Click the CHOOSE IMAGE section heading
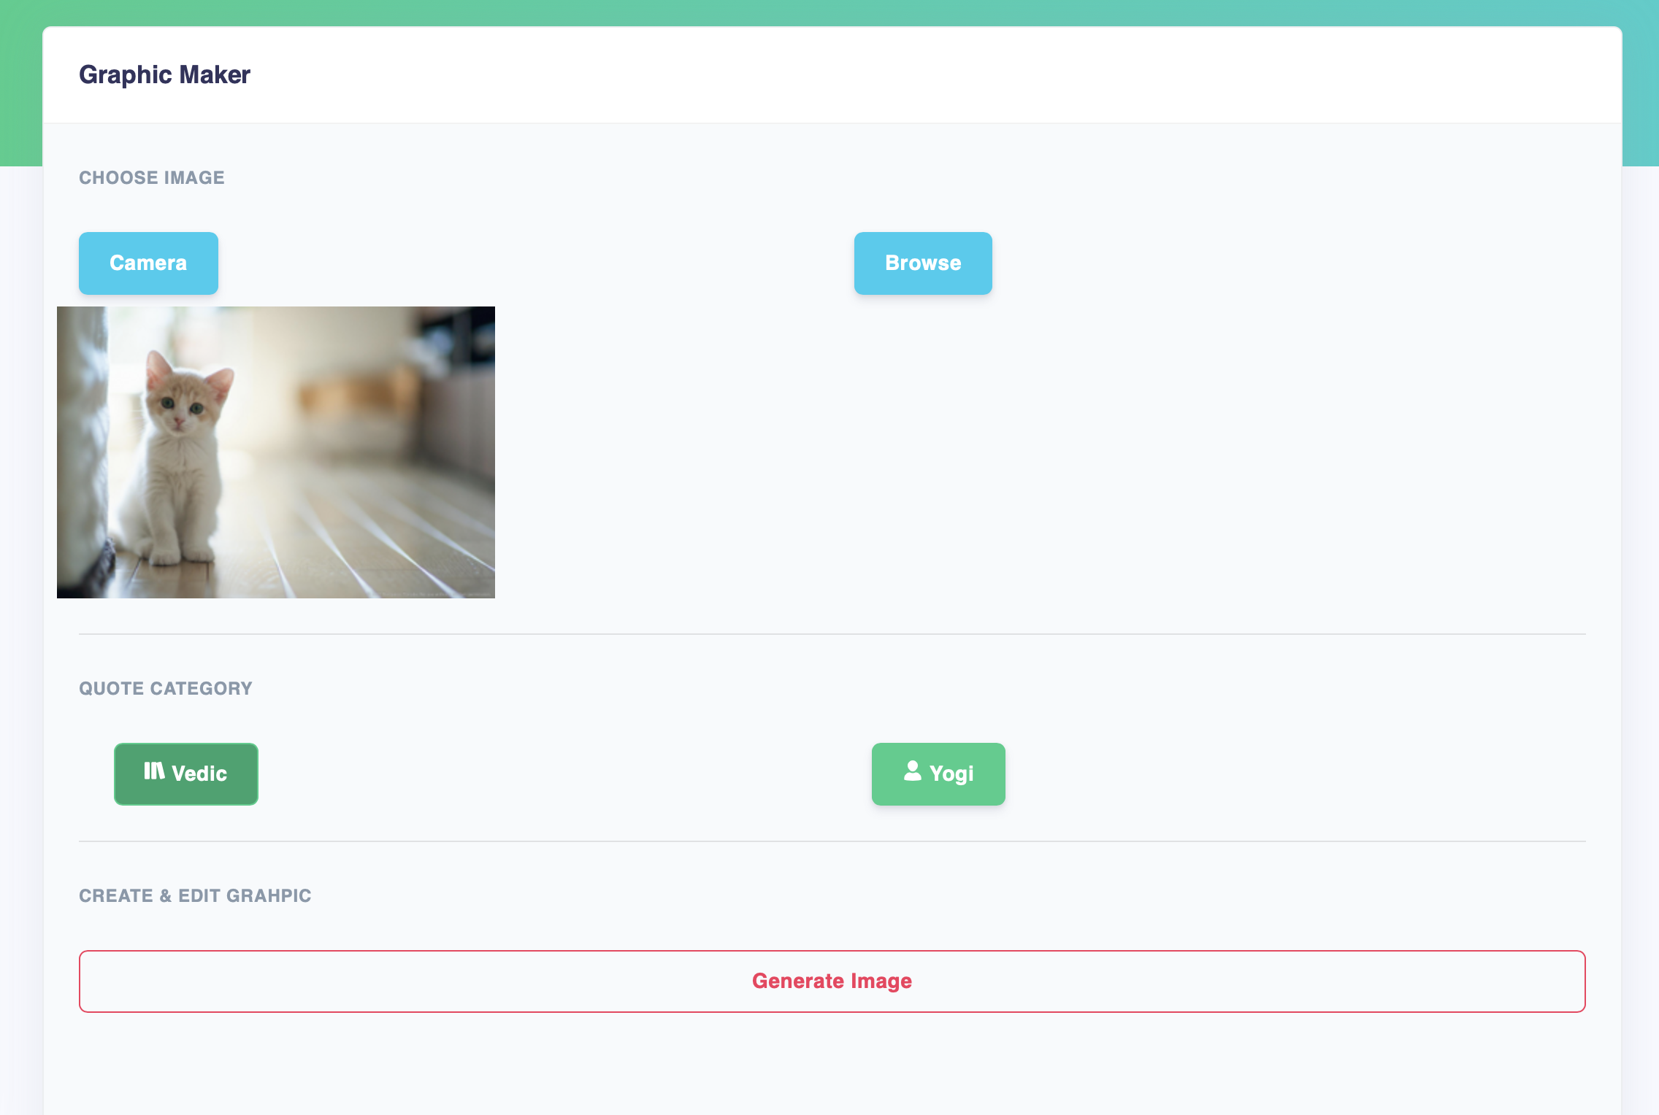Viewport: 1659px width, 1115px height. tap(152, 178)
